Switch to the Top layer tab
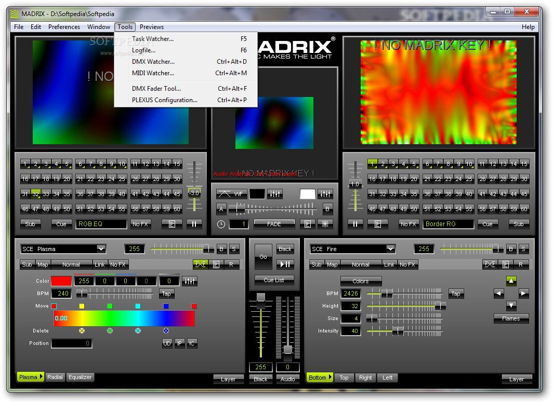The height and width of the screenshot is (403, 553). [x=344, y=378]
